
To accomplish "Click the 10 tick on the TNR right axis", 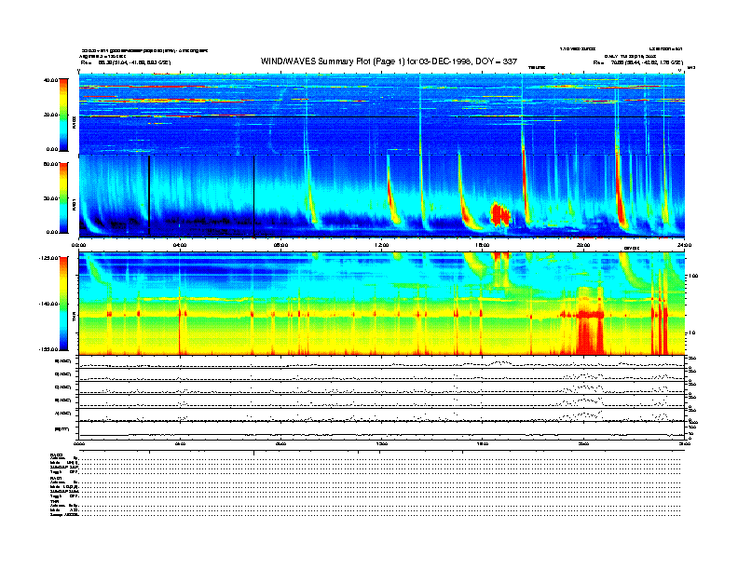I will point(691,332).
